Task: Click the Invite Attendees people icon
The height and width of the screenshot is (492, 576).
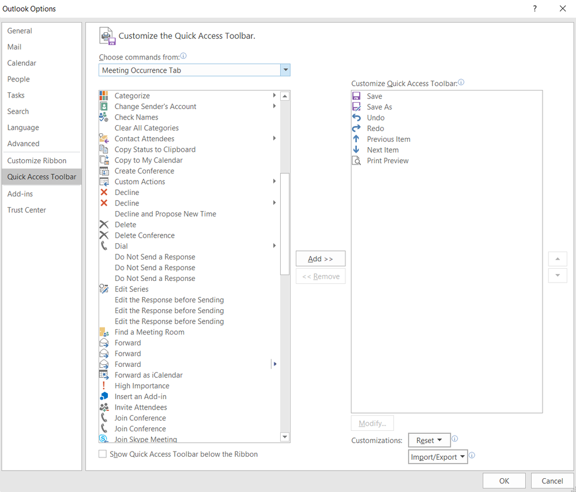Action: (104, 407)
